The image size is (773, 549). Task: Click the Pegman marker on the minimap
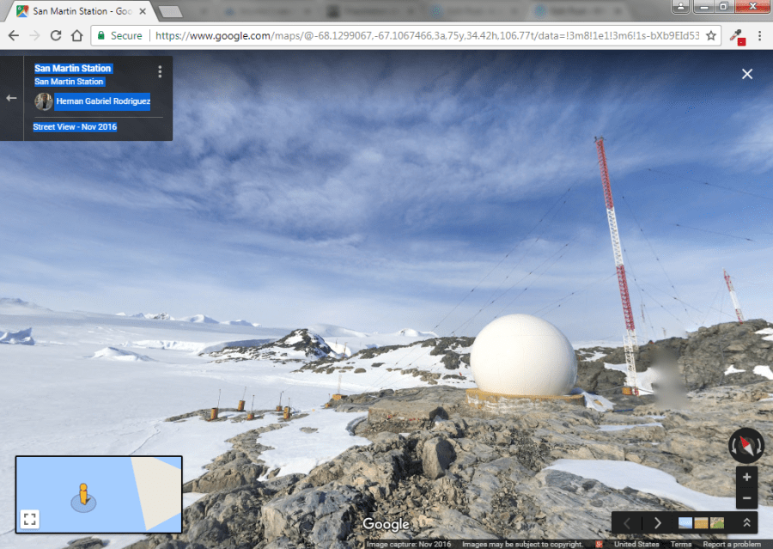coord(83,495)
